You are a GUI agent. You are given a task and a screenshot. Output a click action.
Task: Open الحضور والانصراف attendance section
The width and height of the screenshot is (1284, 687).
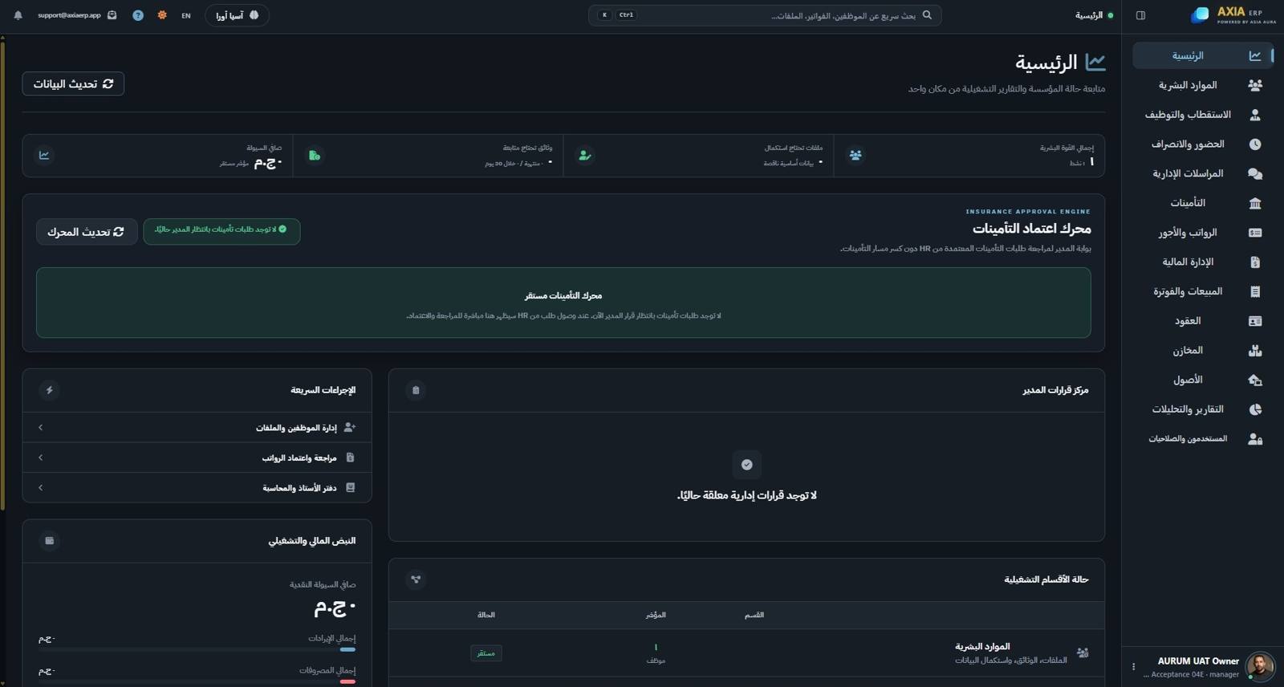pos(1203,144)
